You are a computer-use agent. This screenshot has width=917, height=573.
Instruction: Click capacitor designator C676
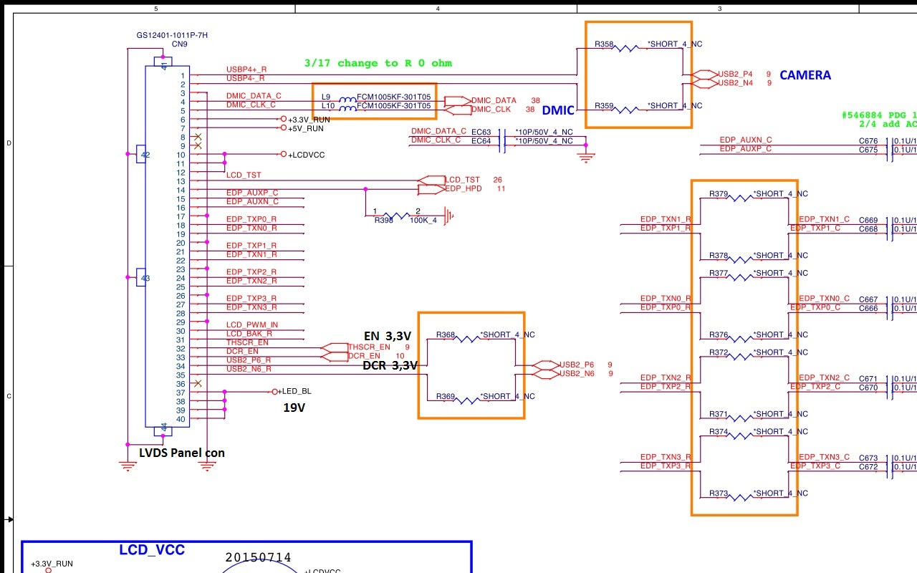(x=868, y=141)
